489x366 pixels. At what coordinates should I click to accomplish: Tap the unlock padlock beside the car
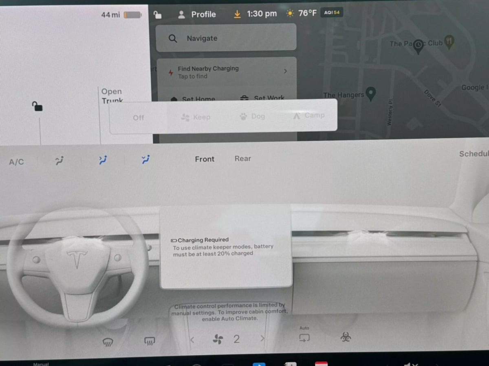[x=37, y=107]
